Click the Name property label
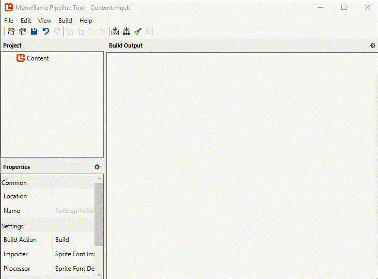378x279 pixels. pos(12,211)
